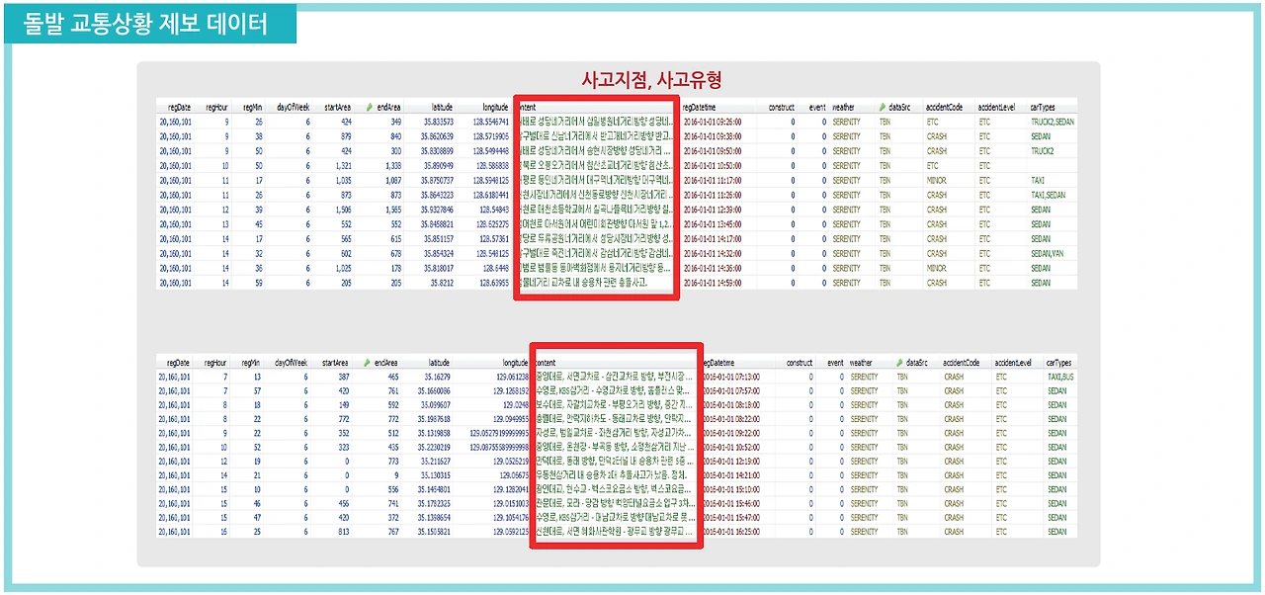This screenshot has width=1265, height=595.
Task: Select the longitude column header in upper table
Action: click(x=495, y=107)
